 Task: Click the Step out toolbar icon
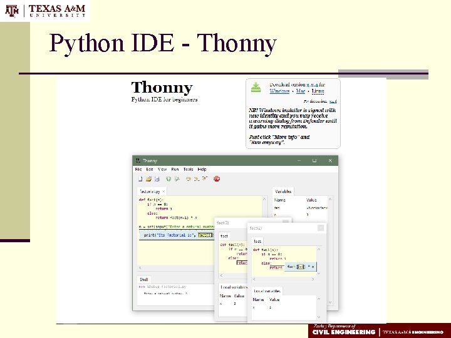204,179
